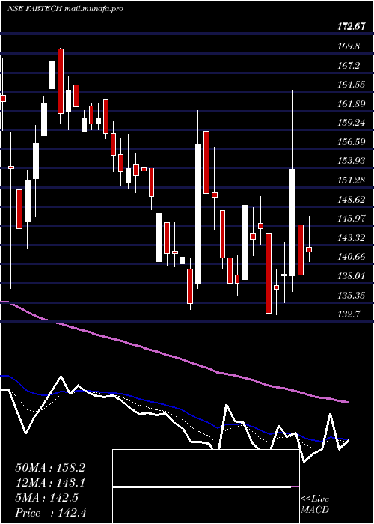Click the 12MA : 143.1 readout
Screen dimensions: 374x524
pyautogui.click(x=50, y=483)
